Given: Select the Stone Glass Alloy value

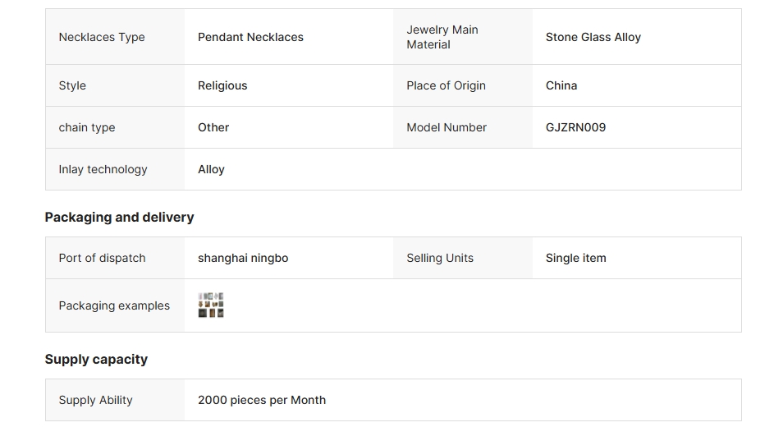Looking at the screenshot, I should [x=593, y=37].
